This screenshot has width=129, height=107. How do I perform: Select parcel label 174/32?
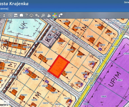(102, 45)
